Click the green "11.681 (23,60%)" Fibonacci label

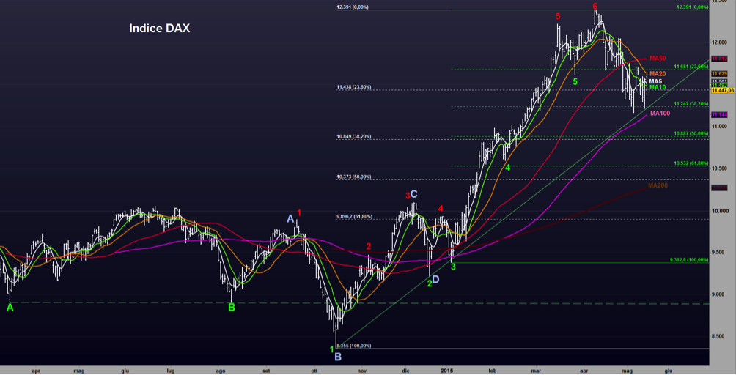pos(691,67)
